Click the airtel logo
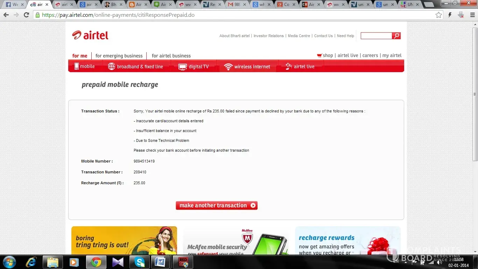 [90, 35]
